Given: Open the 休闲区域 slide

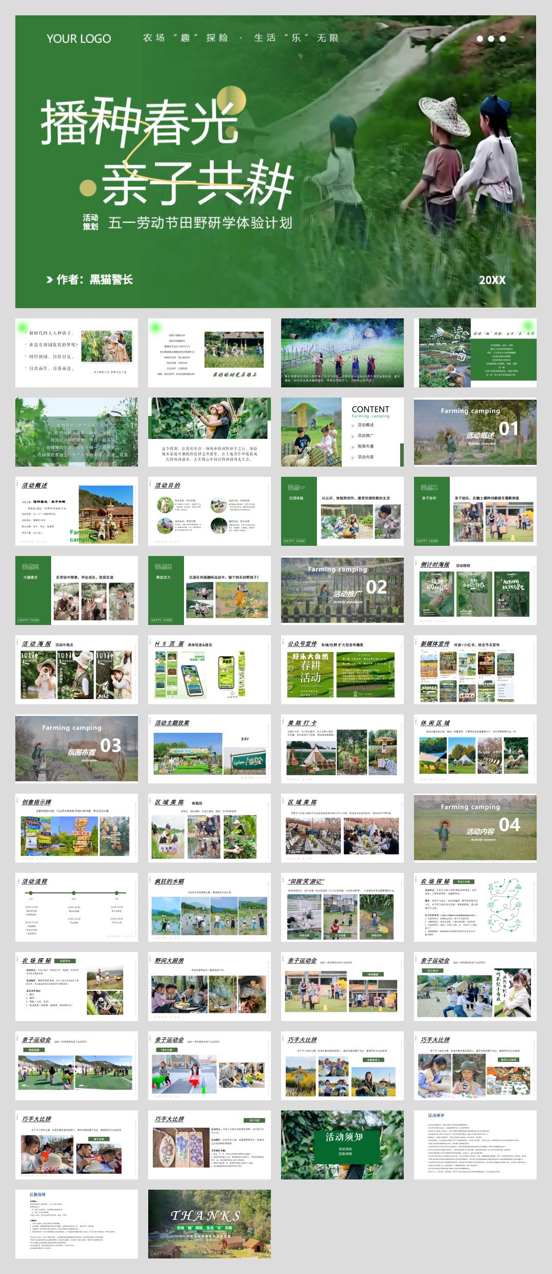Looking at the screenshot, I should [x=475, y=749].
